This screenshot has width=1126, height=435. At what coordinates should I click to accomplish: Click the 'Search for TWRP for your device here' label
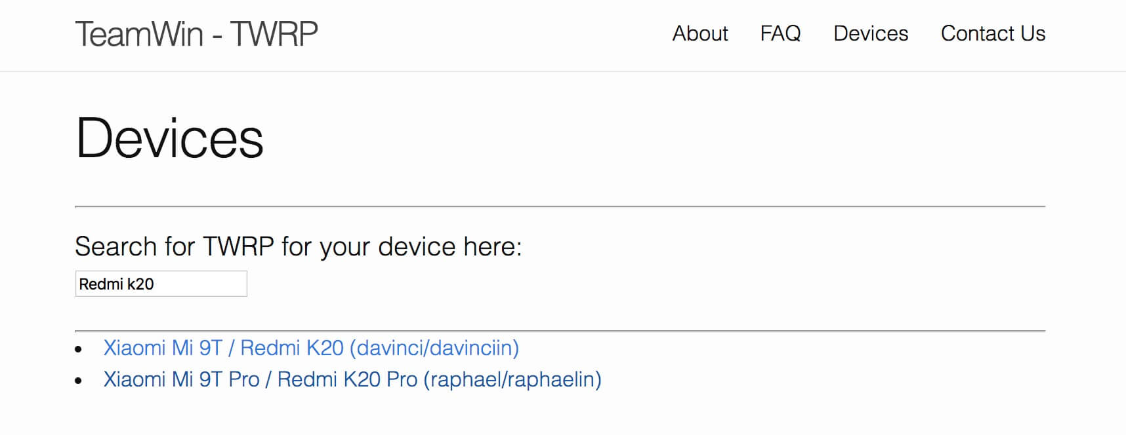[298, 247]
